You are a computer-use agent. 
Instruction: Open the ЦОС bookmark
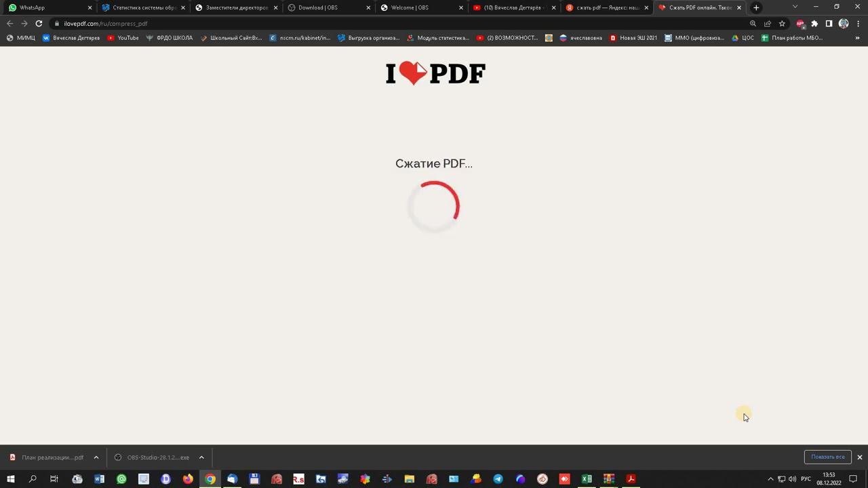tap(743, 38)
